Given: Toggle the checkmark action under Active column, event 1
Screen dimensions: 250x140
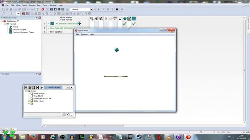Looking at the screenshot, I should pos(125,23).
